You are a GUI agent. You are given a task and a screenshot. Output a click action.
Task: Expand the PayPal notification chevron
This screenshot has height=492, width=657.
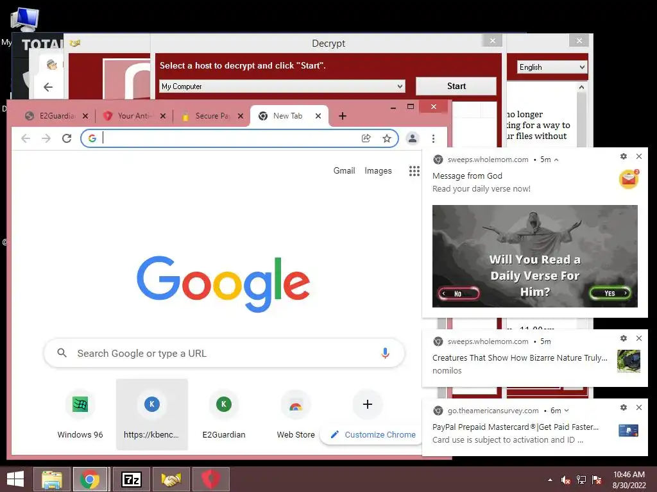[x=567, y=411]
